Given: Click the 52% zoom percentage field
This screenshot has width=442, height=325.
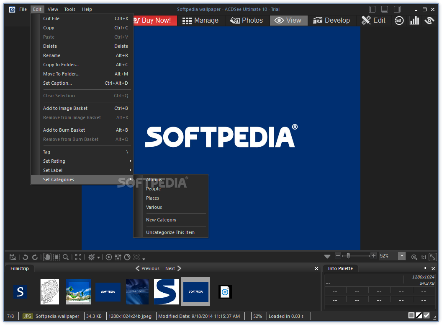Looking at the screenshot, I should (388, 256).
